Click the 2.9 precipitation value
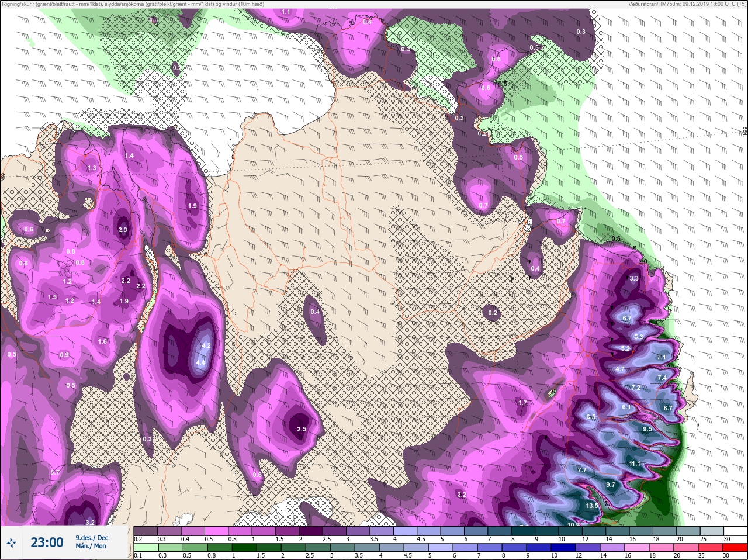The image size is (748, 560). [123, 230]
